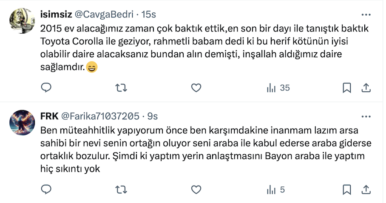View analytics showing 35 views

coord(278,88)
